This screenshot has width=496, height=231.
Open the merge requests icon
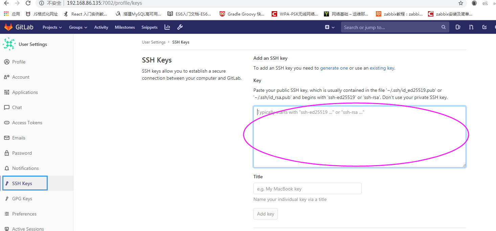point(471,27)
